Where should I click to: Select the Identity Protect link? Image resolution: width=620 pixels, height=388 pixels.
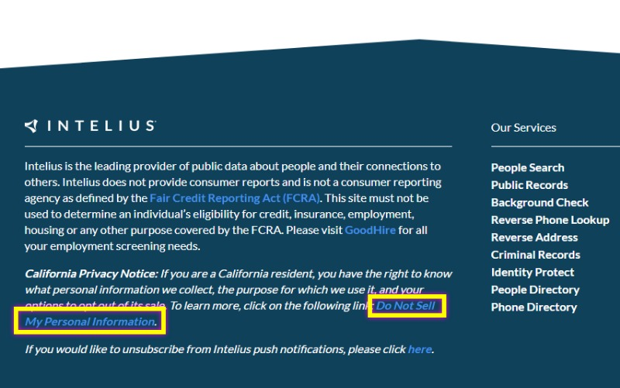tap(532, 273)
